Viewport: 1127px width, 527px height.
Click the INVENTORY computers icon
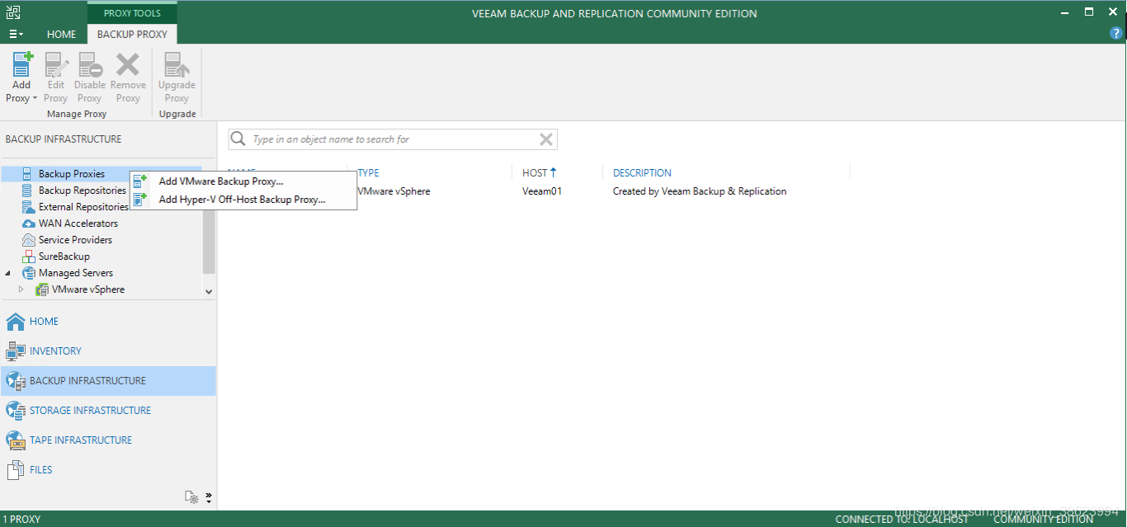point(16,351)
